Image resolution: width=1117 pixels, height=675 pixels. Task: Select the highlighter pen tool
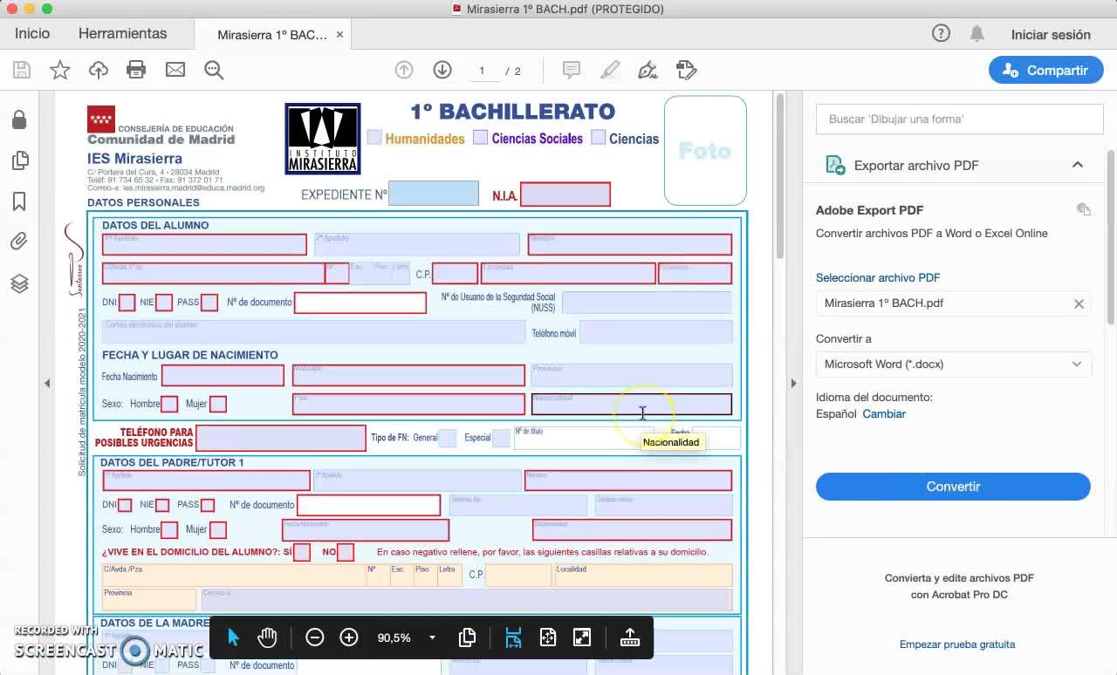(610, 71)
